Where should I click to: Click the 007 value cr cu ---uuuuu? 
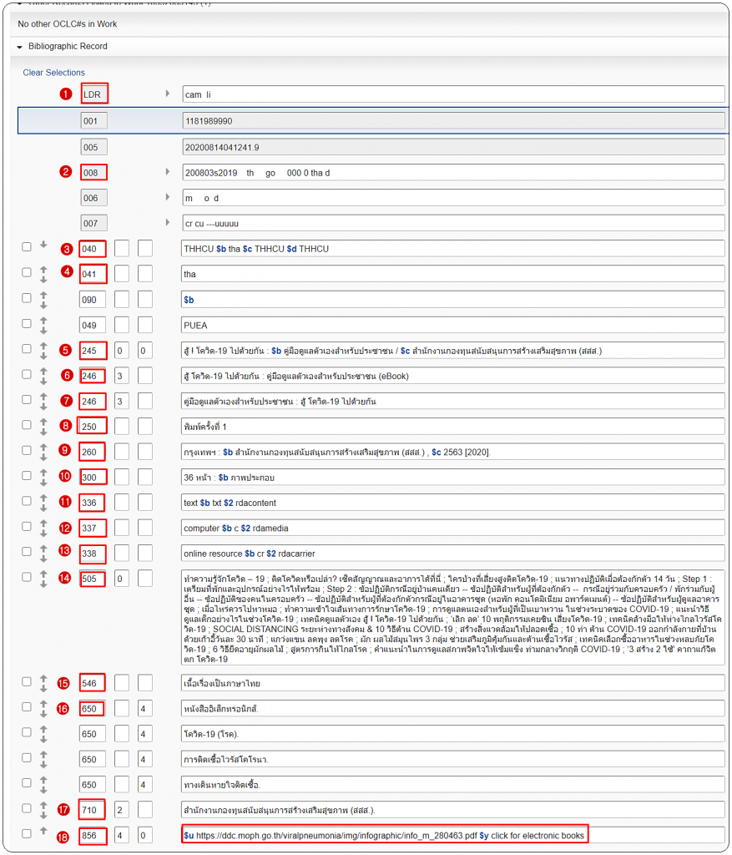pos(453,223)
